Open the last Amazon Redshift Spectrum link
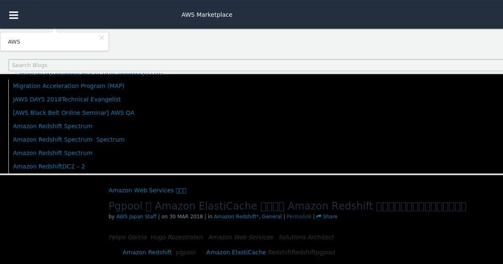 (53, 153)
